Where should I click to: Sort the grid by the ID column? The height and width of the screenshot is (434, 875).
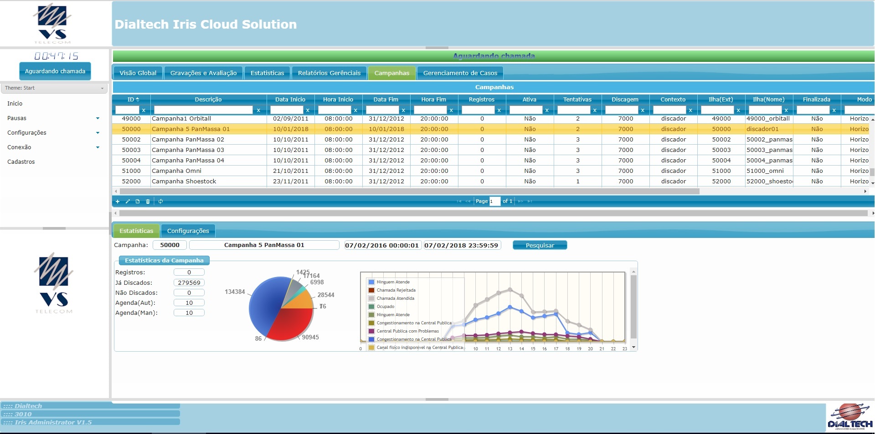click(131, 99)
